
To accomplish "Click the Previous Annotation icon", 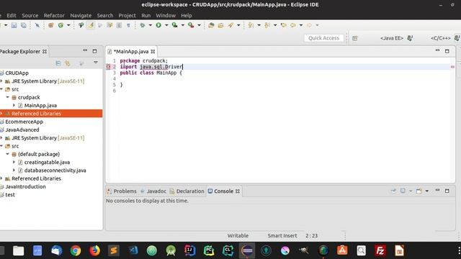I will coord(267,25).
